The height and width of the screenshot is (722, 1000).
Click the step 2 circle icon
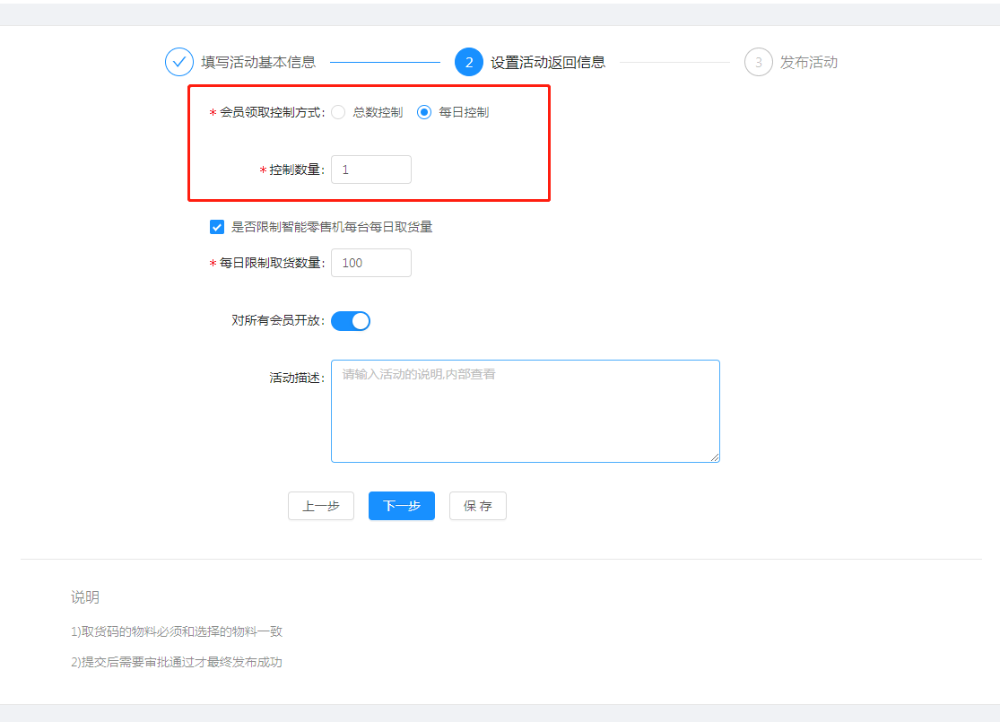[x=469, y=62]
